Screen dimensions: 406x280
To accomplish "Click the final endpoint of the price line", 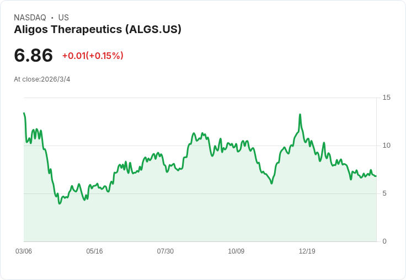I will (376, 176).
